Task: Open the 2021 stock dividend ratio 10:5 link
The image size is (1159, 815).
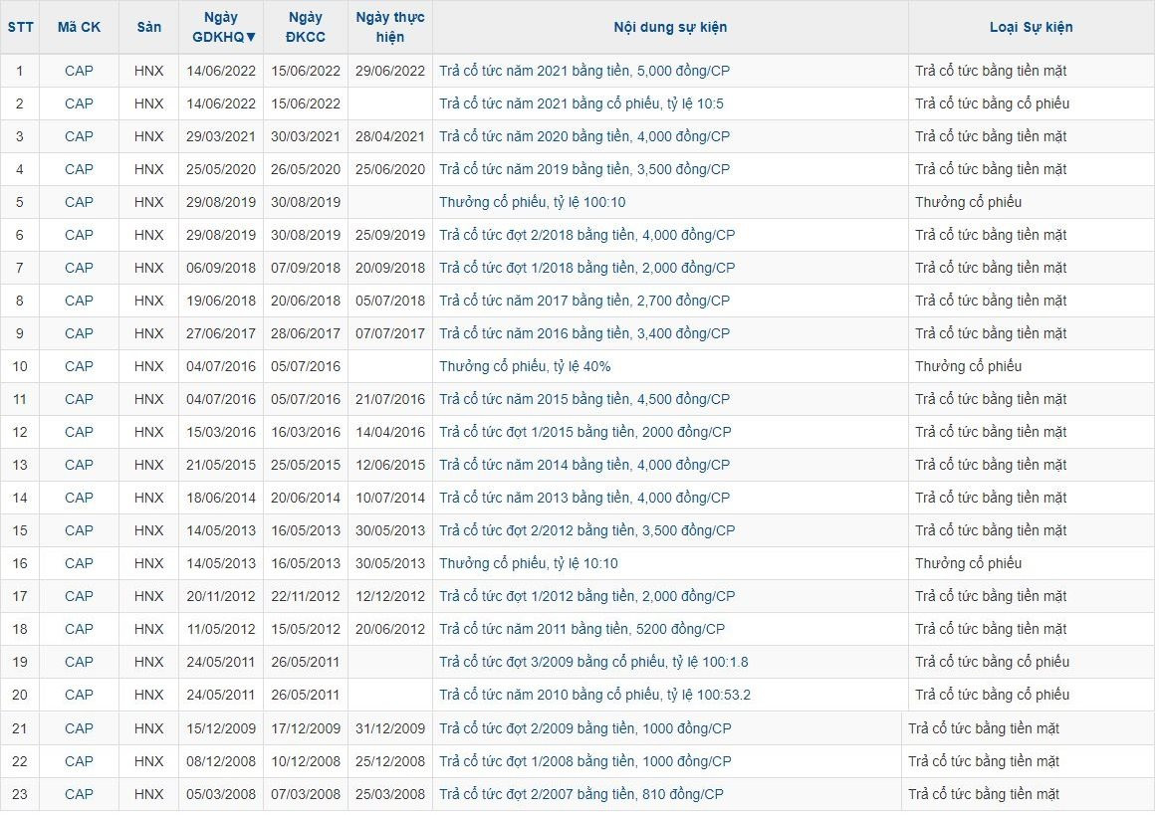Action: tap(581, 103)
